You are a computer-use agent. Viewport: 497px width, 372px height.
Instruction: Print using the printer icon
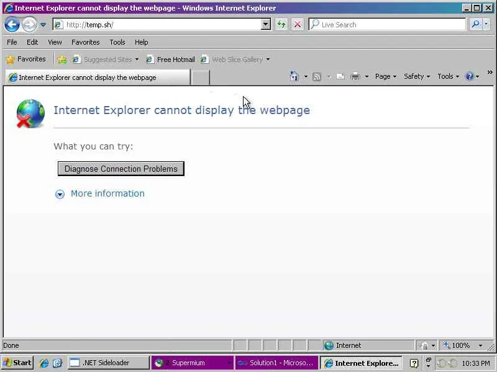pyautogui.click(x=355, y=76)
